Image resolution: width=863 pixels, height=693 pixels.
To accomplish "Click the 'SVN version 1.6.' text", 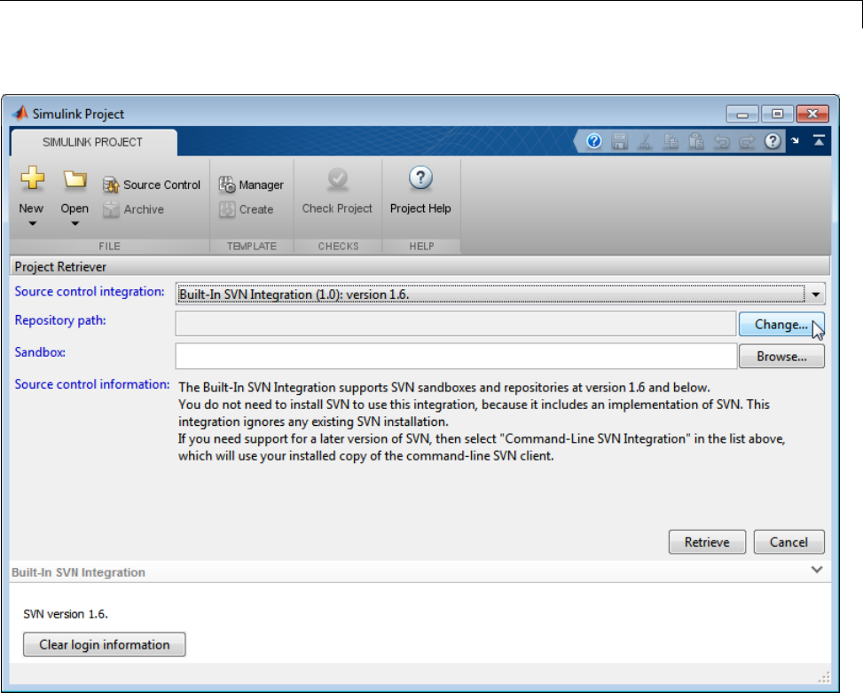I will click(x=66, y=614).
